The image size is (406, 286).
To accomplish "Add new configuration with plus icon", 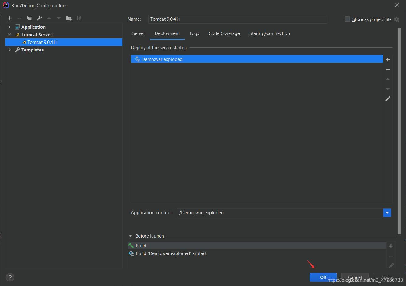I will pyautogui.click(x=10, y=18).
